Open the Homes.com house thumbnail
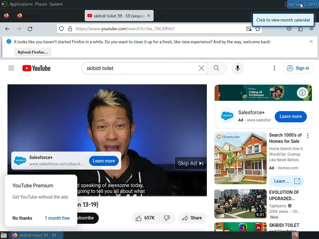 240,158
